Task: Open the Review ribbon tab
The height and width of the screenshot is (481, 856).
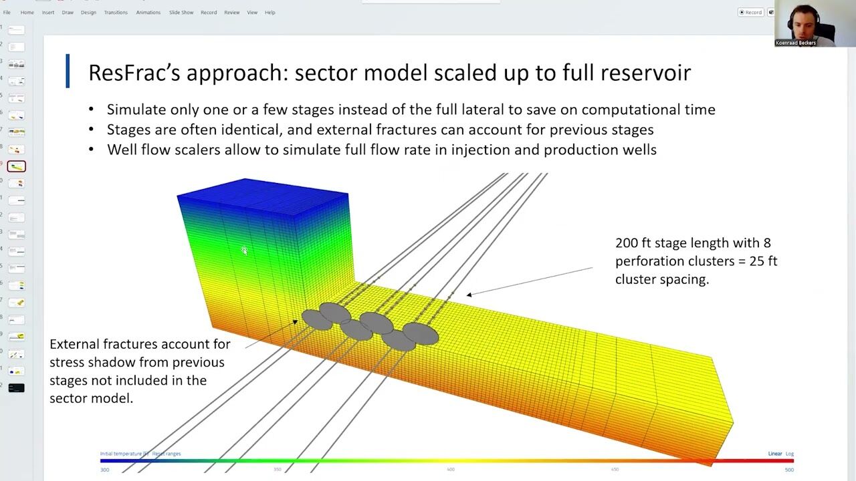Action: (232, 12)
